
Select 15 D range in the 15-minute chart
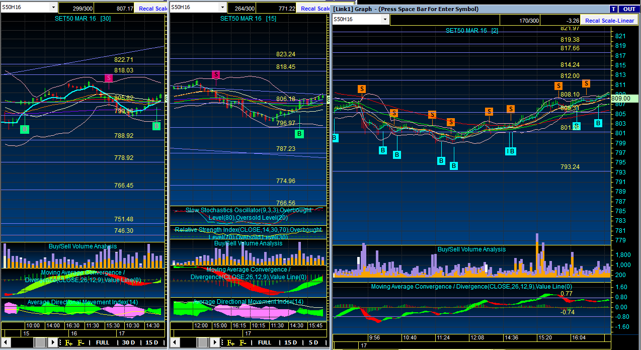click(x=290, y=343)
